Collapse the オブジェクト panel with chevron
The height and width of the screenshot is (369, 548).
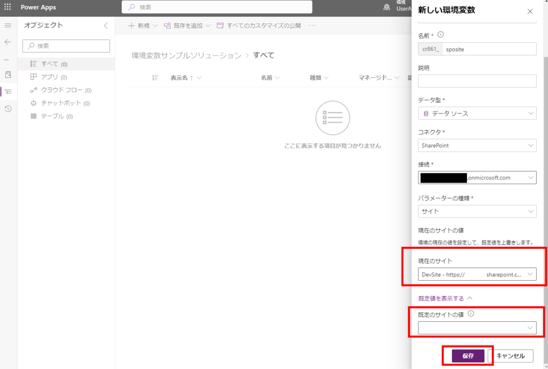coord(106,26)
